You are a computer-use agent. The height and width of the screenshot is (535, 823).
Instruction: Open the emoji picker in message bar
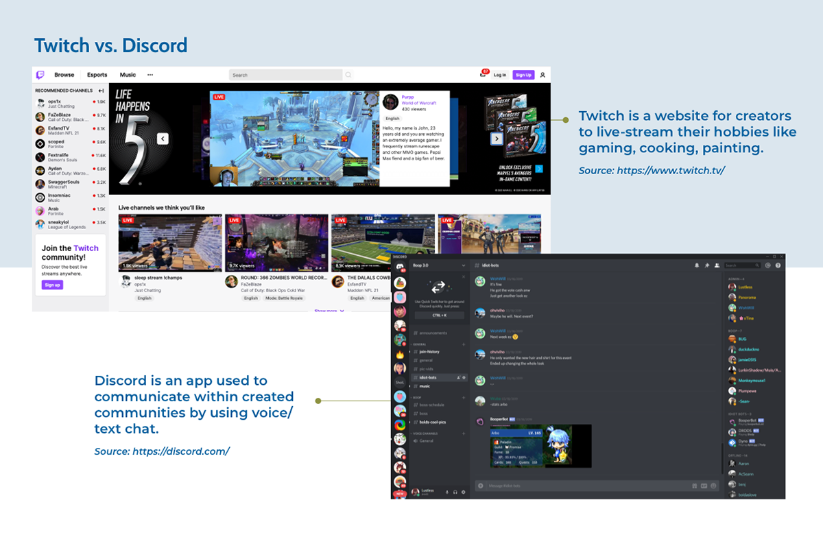(x=713, y=486)
